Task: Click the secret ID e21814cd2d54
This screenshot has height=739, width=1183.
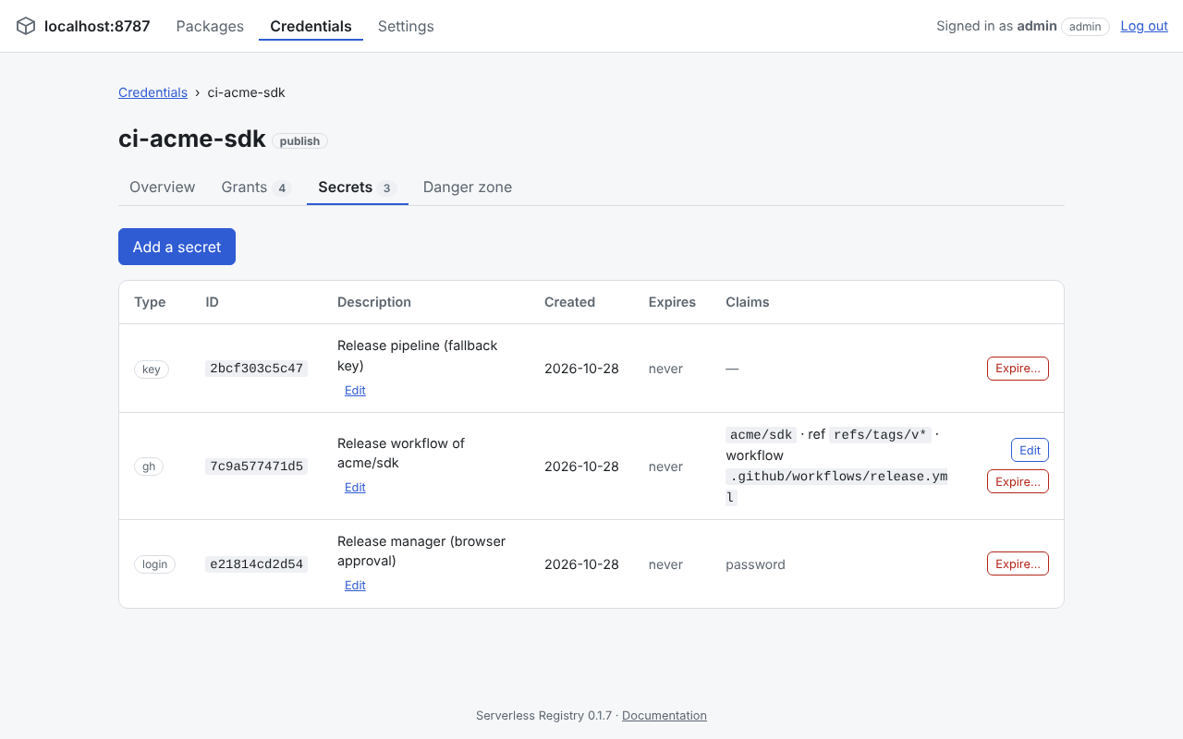Action: tap(257, 564)
